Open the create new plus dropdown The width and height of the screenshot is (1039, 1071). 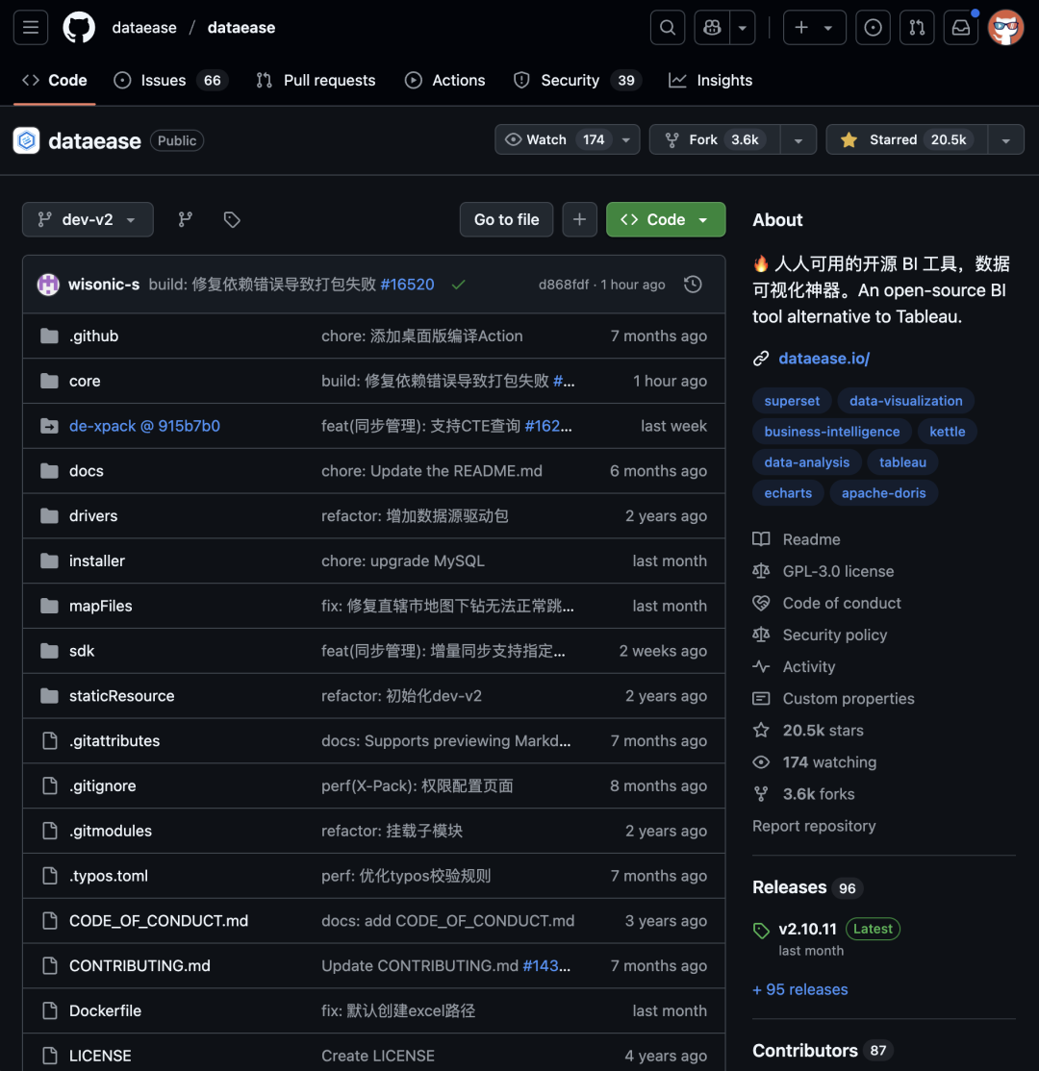click(x=814, y=27)
